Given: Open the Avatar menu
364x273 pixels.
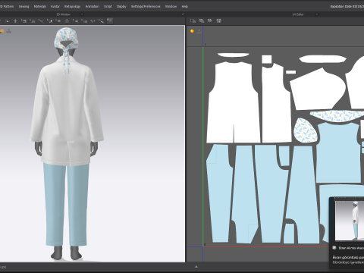Looking at the screenshot, I should (x=55, y=6).
